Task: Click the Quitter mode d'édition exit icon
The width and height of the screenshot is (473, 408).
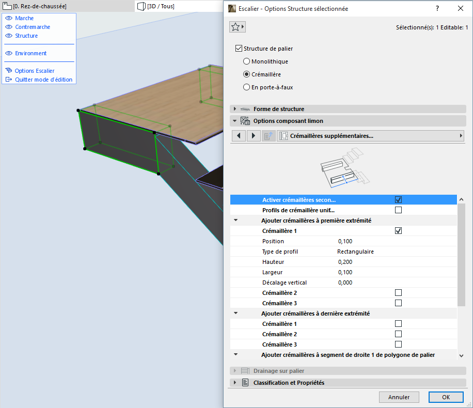Action: coord(9,80)
